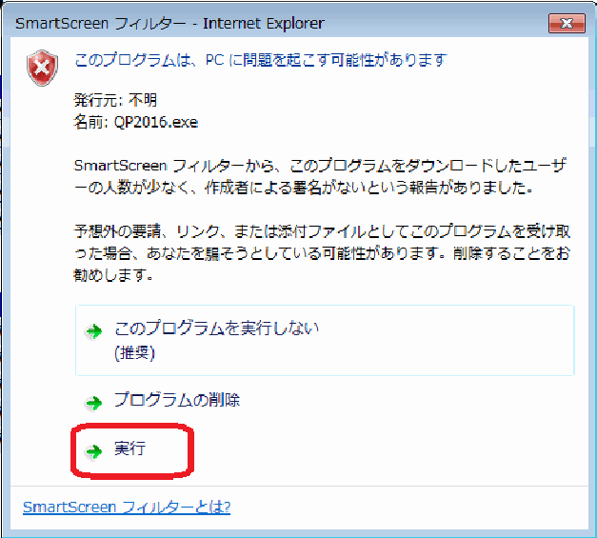The image size is (597, 538).
Task: Select プログラムの削除 to delete the program
Action: pyautogui.click(x=176, y=400)
